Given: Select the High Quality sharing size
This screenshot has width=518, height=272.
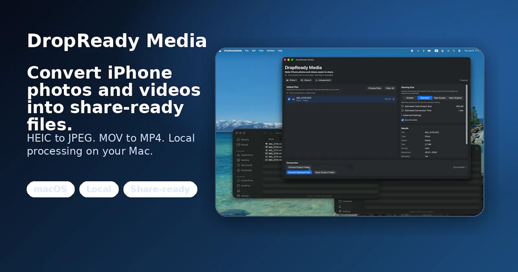Looking at the screenshot, I should click(x=440, y=98).
